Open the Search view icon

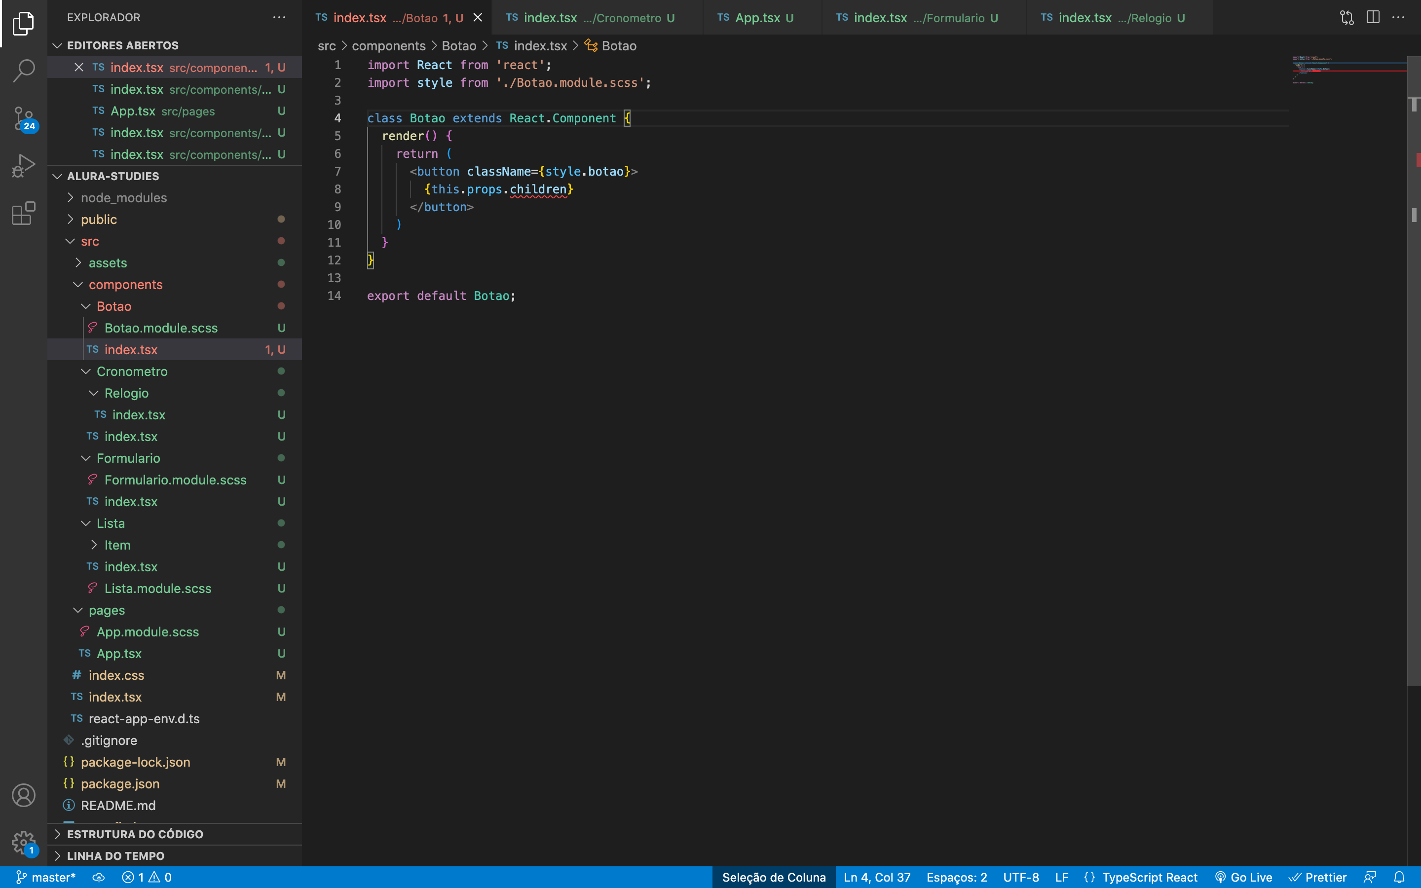click(x=24, y=71)
